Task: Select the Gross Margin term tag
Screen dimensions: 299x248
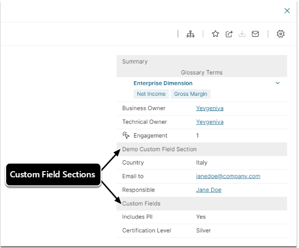Action: click(x=190, y=94)
